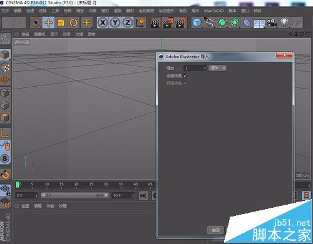Add a Light bulb object

(284, 22)
